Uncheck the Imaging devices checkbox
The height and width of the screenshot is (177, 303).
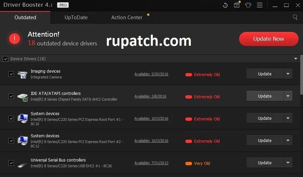pyautogui.click(x=11, y=74)
